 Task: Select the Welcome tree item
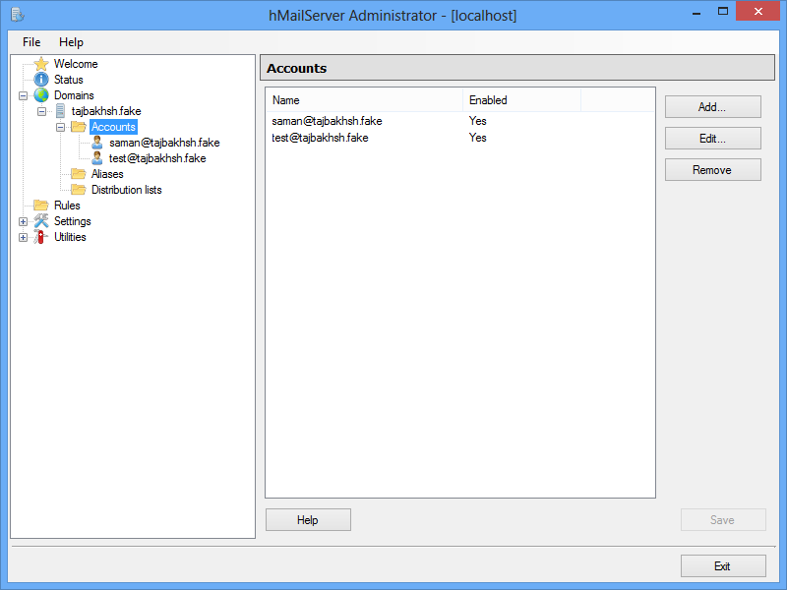76,64
